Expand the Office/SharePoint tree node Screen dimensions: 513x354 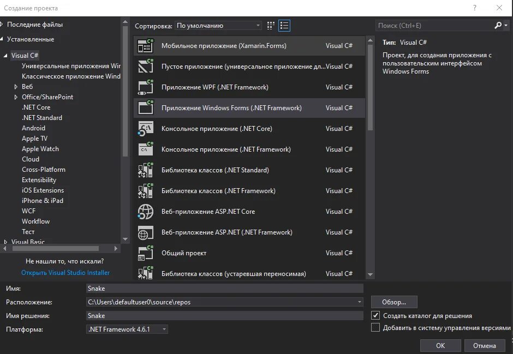16,97
